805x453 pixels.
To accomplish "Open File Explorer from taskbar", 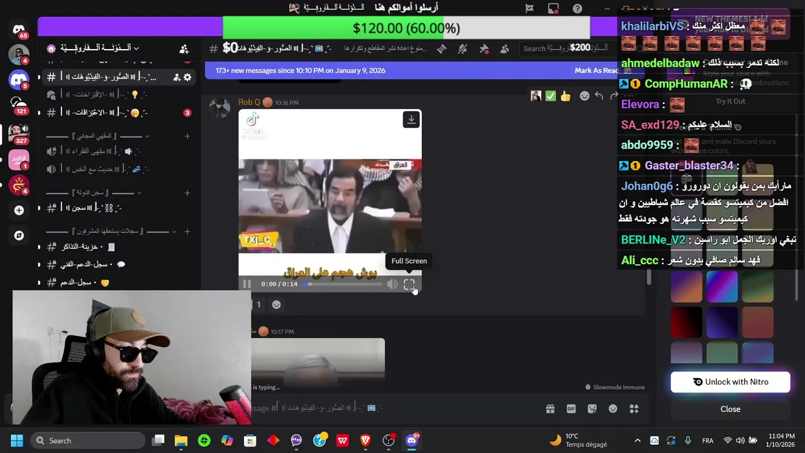I will pos(181,440).
